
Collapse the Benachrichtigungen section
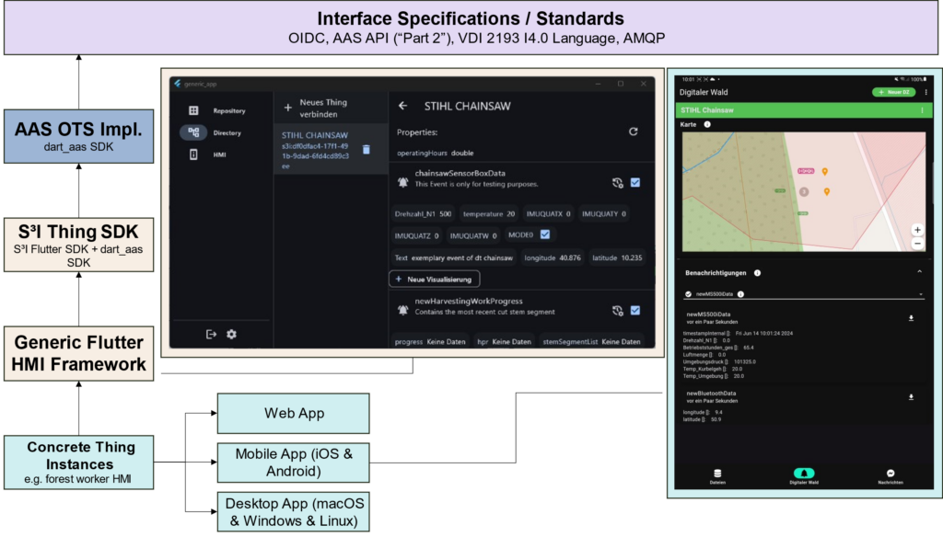click(918, 272)
